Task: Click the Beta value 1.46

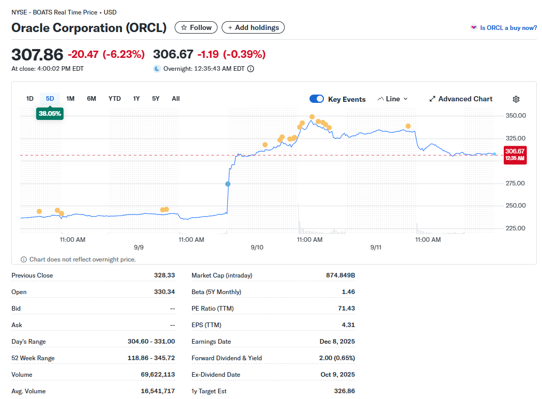Action: point(348,292)
